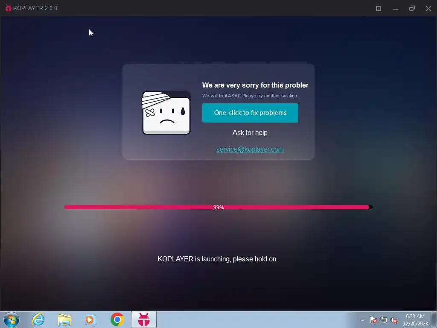This screenshot has width=437, height=328.
Task: Open the network status tray icon
Action: (x=384, y=320)
